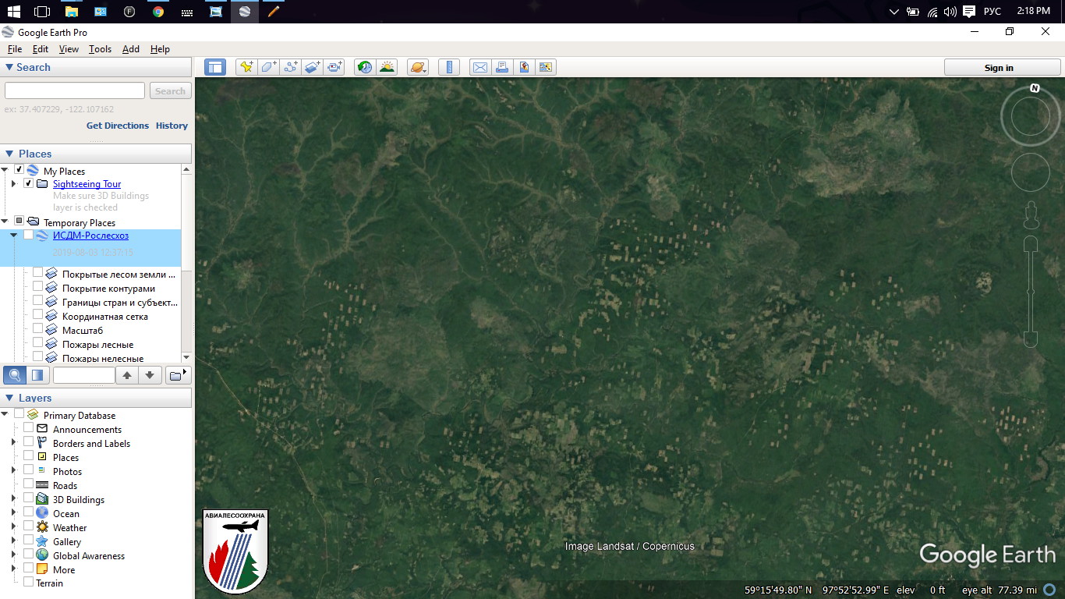Enable the Пожары лесные layer checkbox
The width and height of the screenshot is (1065, 599).
click(37, 342)
